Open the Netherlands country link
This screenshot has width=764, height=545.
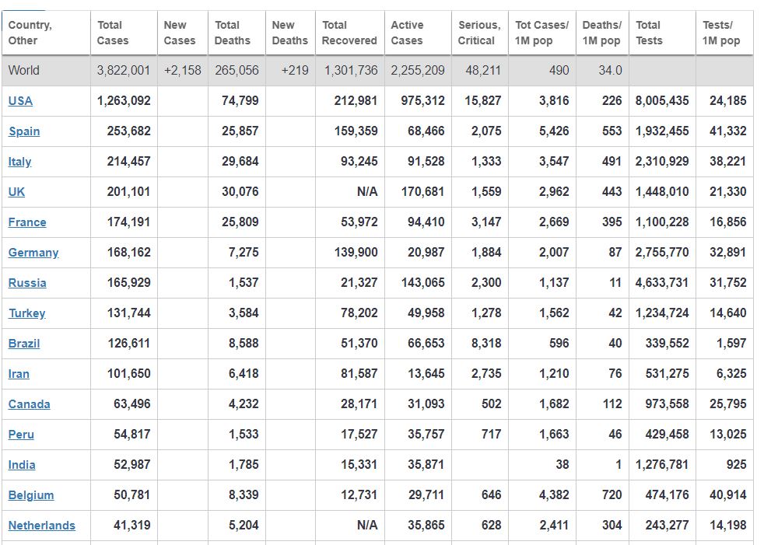coord(42,526)
